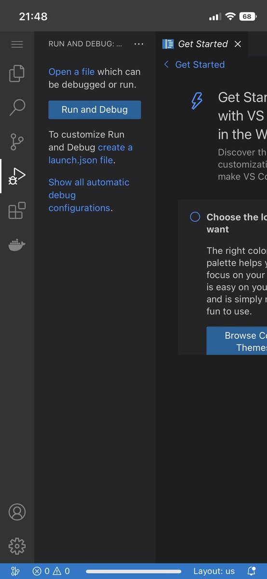Click the Get Started tab file icon
This screenshot has width=267, height=579.
click(x=168, y=44)
